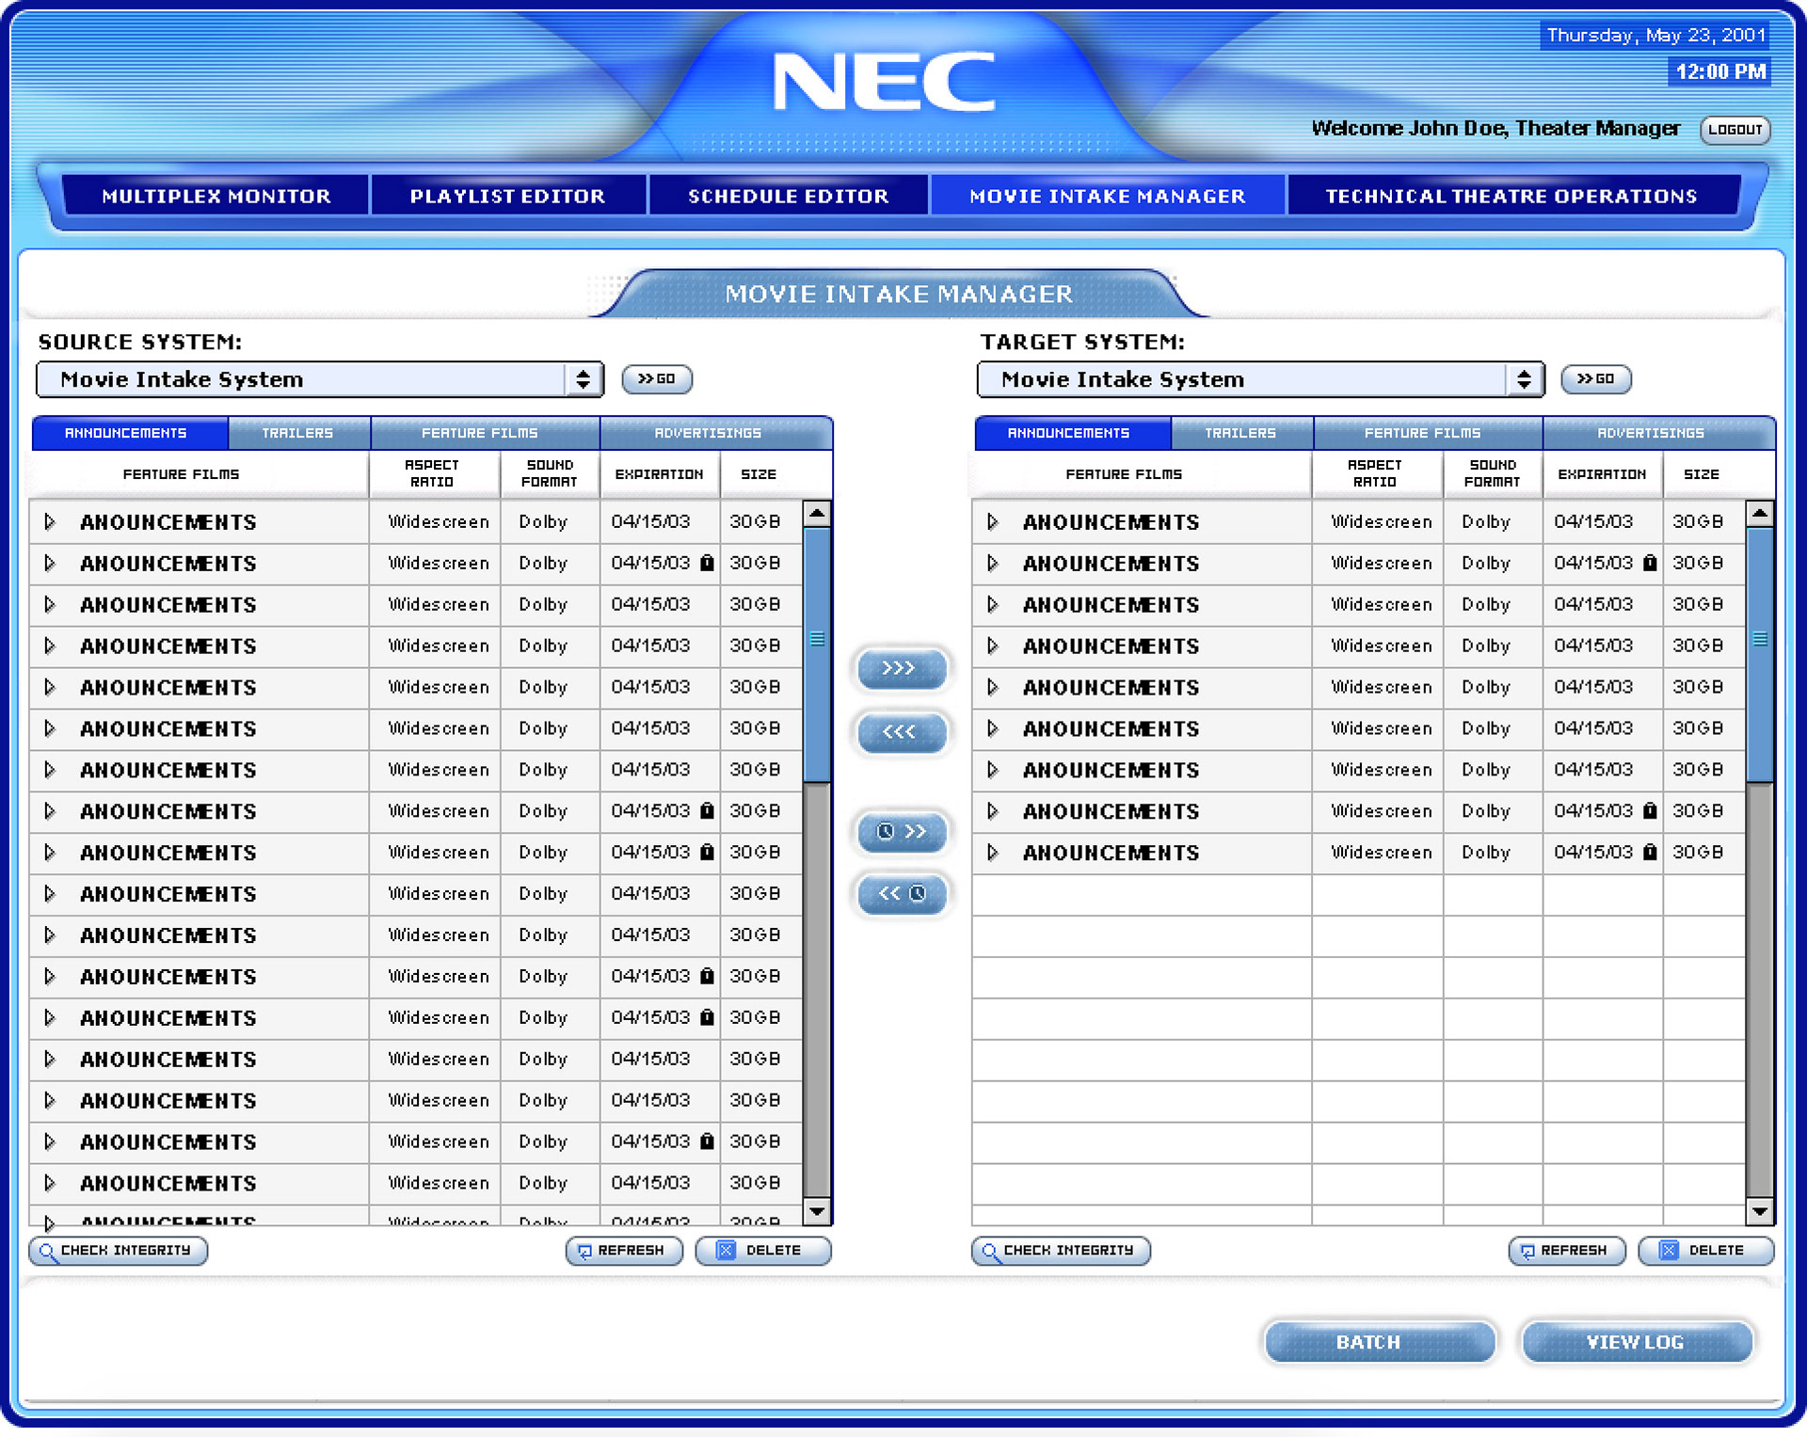Open source Advertisings tab

(x=715, y=433)
